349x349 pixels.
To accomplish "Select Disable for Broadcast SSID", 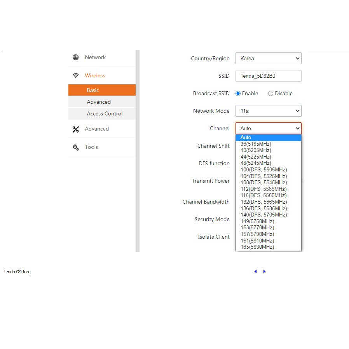I will click(x=271, y=94).
